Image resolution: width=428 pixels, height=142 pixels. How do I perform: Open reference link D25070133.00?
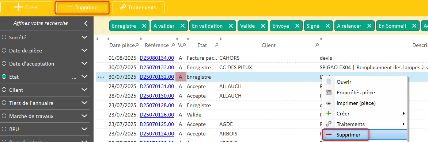click(x=157, y=67)
